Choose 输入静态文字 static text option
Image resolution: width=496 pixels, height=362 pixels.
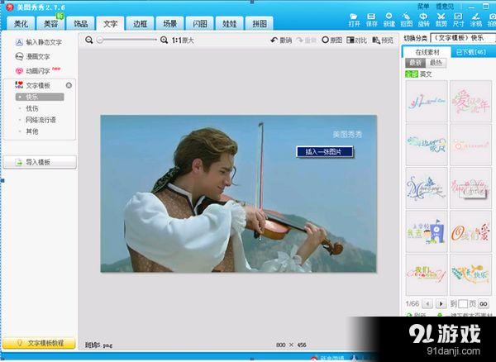(x=39, y=42)
